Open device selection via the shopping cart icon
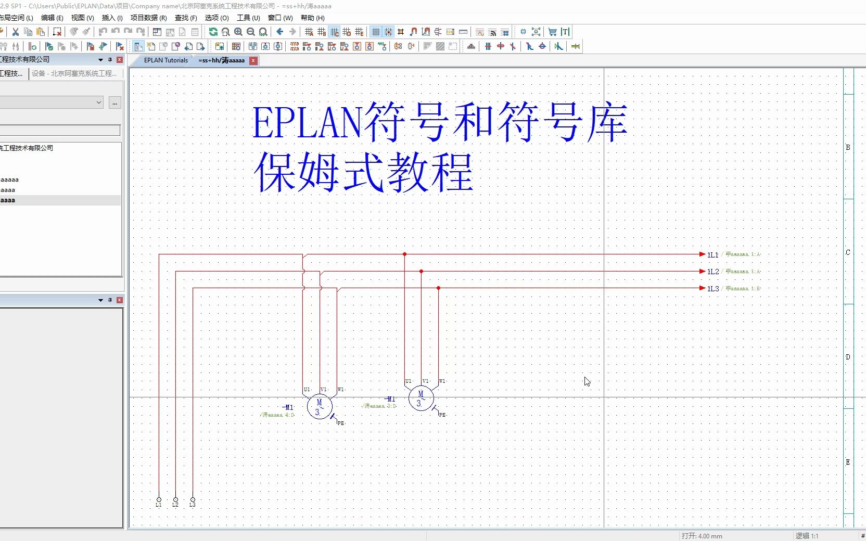Screen dimensions: 866x541 click(x=552, y=32)
